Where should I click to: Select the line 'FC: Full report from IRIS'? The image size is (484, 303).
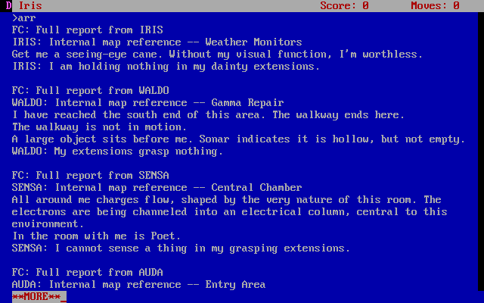pos(88,30)
